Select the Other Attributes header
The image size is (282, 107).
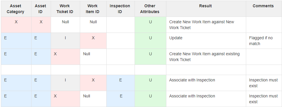(150, 9)
